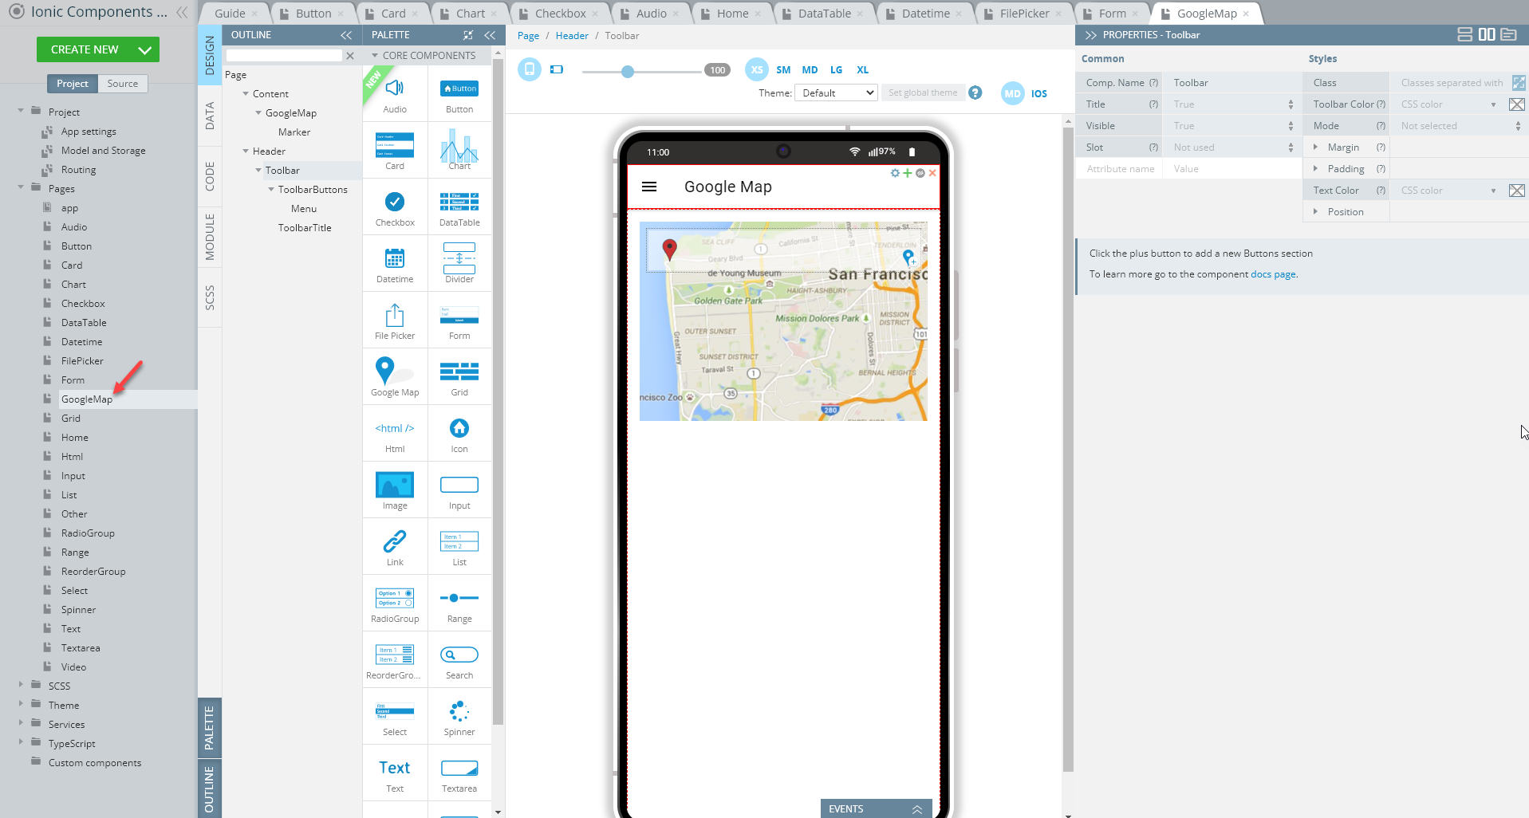The height and width of the screenshot is (818, 1529).
Task: Clear the outline search field
Action: (350, 55)
